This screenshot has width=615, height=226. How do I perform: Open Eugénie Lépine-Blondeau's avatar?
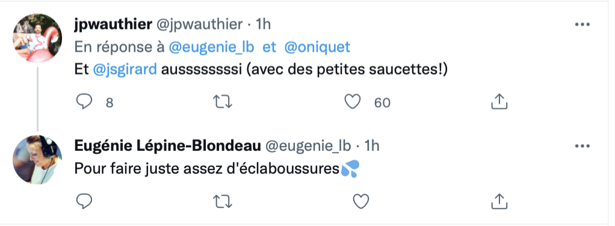click(x=37, y=160)
